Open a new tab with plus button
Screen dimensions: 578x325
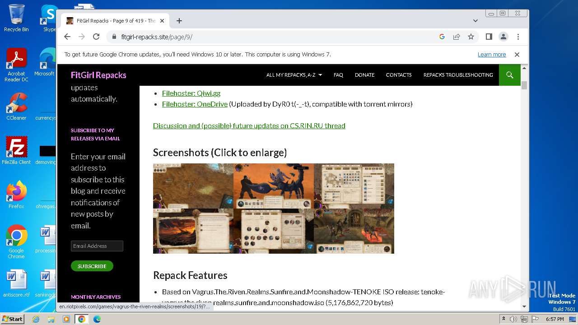[179, 21]
